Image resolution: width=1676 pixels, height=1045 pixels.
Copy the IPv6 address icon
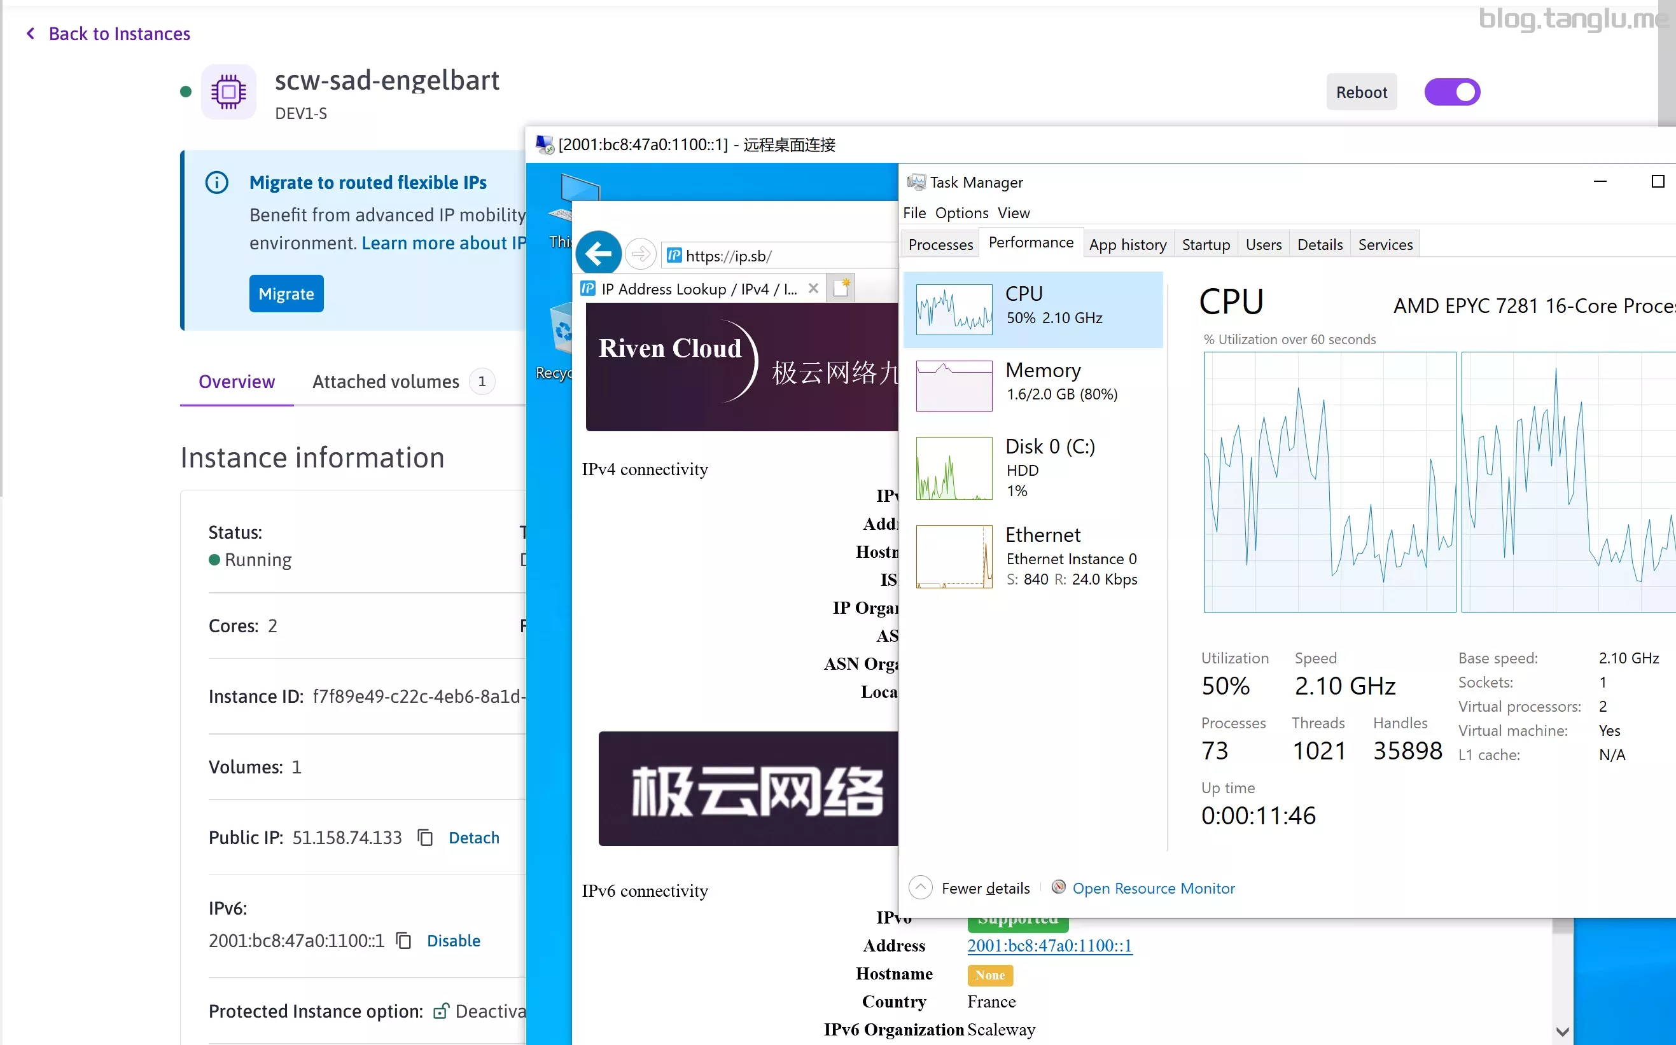tap(404, 941)
